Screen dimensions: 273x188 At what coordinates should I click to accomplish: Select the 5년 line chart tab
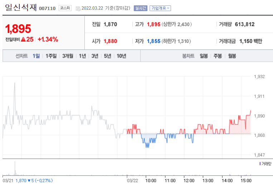pyautogui.click(x=107, y=56)
